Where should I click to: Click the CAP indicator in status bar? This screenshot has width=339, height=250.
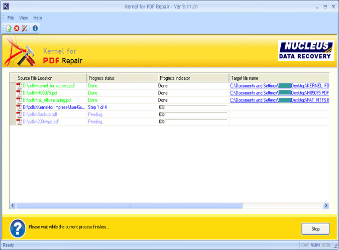(305, 245)
